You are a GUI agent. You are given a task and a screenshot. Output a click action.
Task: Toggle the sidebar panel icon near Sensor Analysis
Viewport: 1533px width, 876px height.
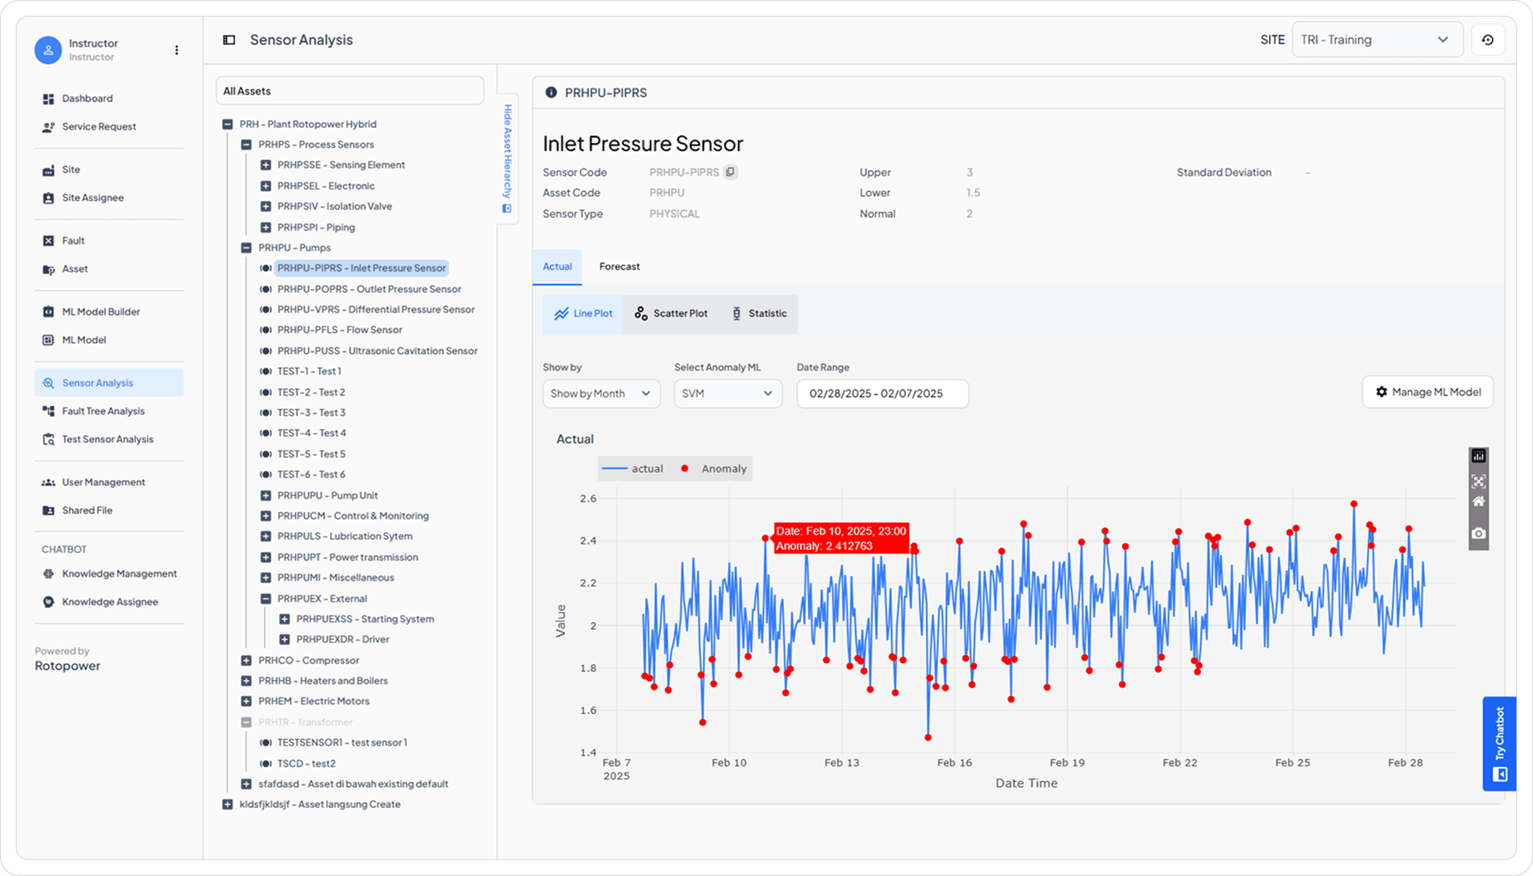pos(229,40)
